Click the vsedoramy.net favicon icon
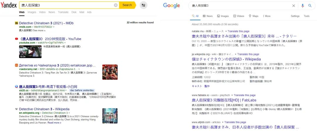 tap(16, 65)
